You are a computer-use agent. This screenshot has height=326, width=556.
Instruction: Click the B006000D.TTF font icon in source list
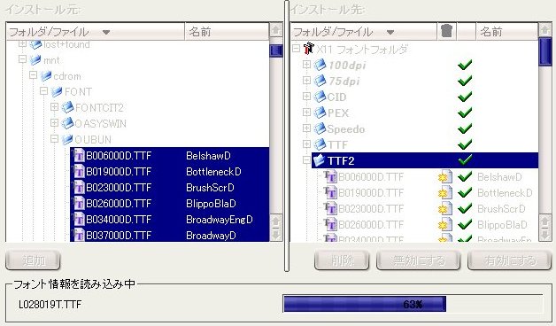point(78,156)
